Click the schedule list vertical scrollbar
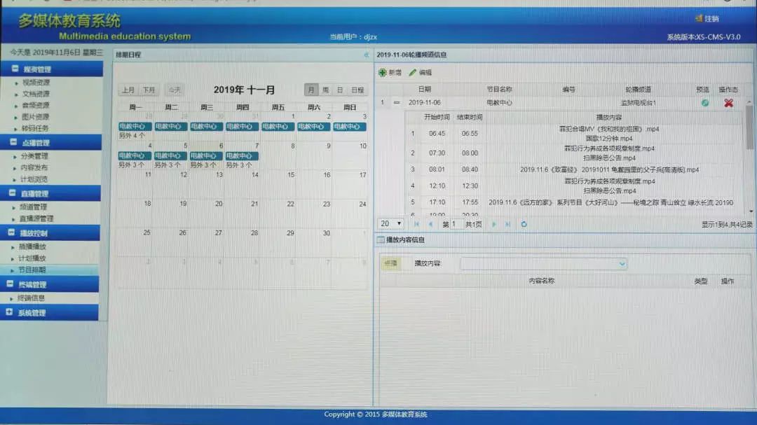757x425 pixels. pos(749,157)
